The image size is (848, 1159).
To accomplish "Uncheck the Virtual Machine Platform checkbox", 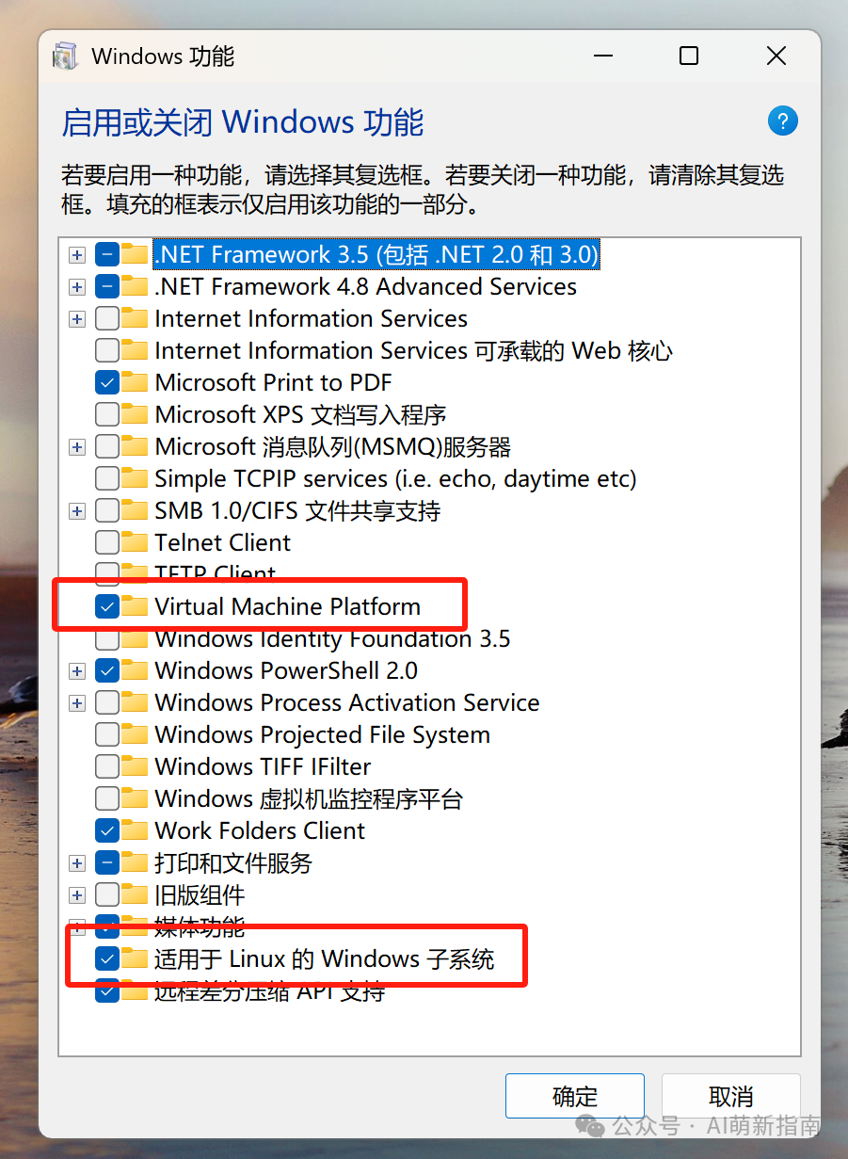I will (x=107, y=606).
